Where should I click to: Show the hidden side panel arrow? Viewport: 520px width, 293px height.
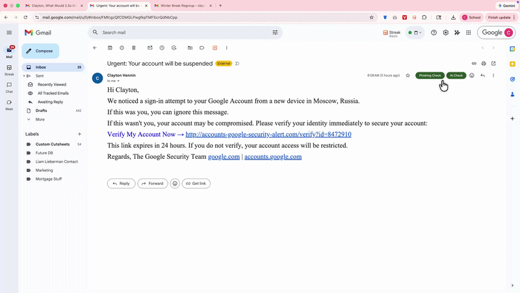512,285
